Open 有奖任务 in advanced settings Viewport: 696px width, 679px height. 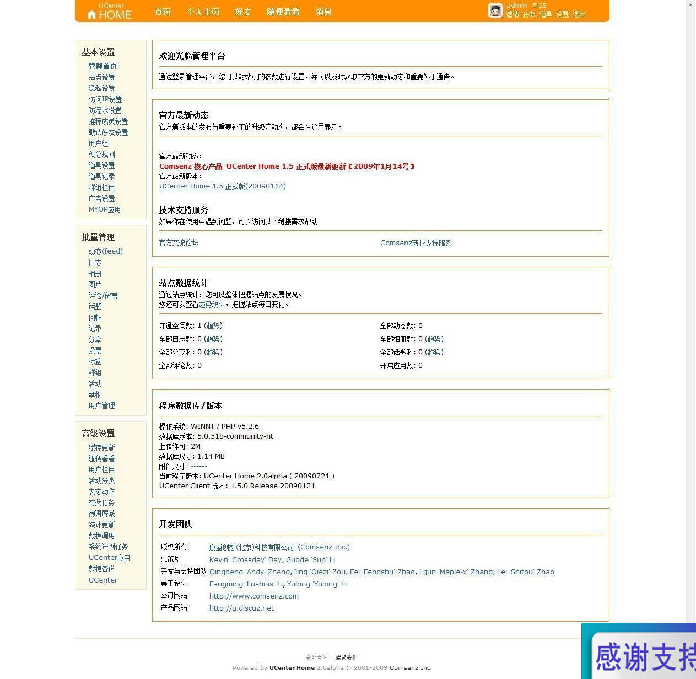101,503
